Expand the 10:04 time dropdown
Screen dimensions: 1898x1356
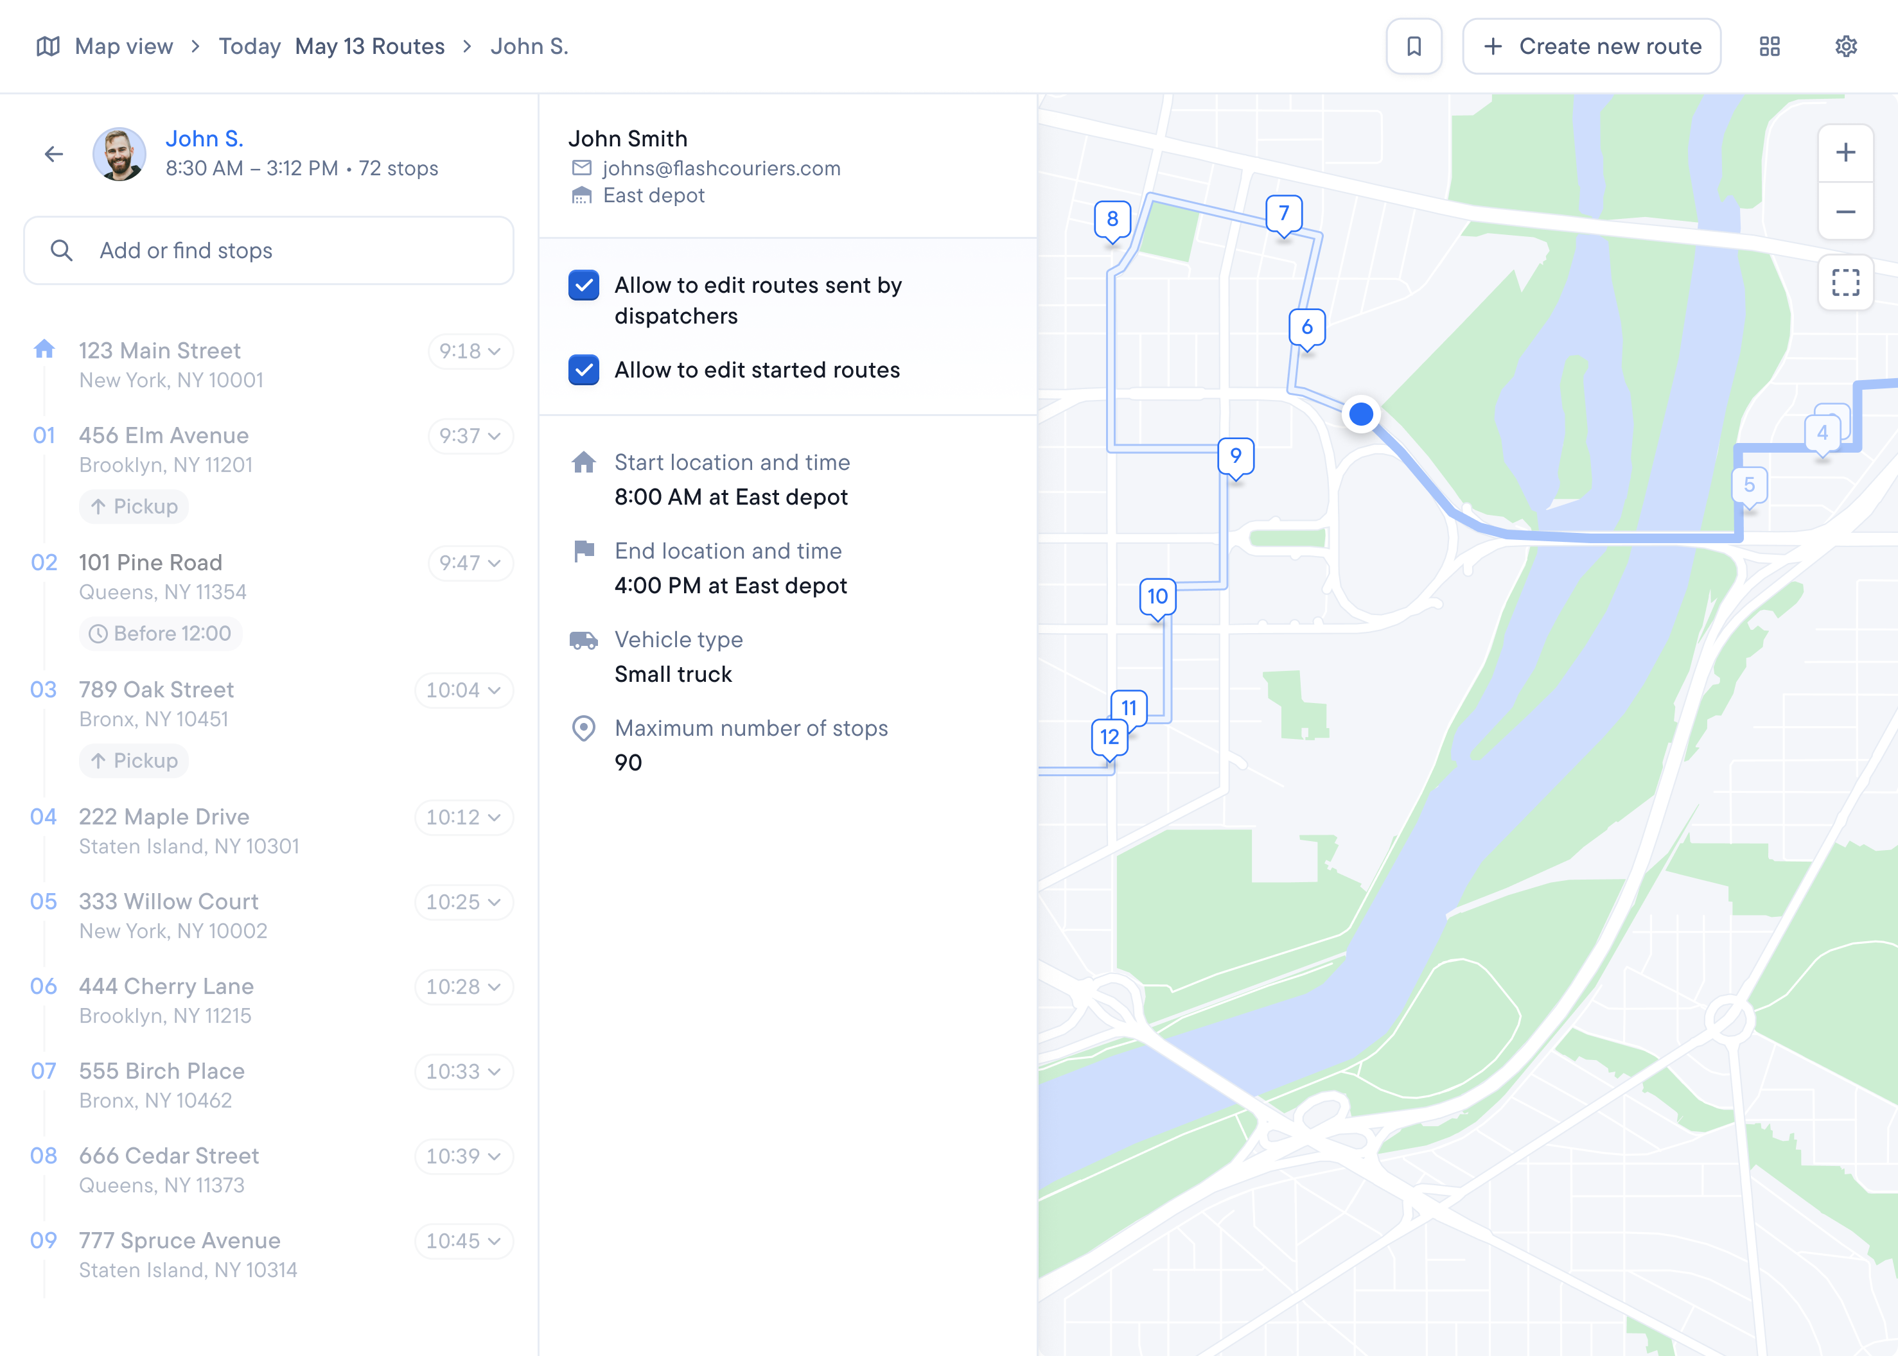coord(464,691)
